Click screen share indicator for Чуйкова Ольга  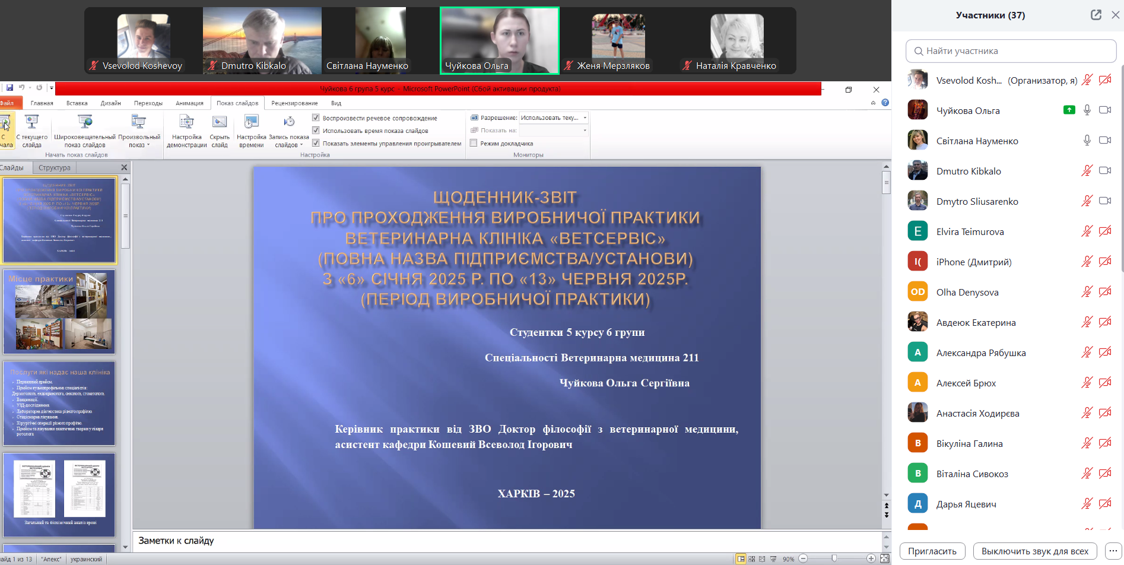(x=1069, y=110)
